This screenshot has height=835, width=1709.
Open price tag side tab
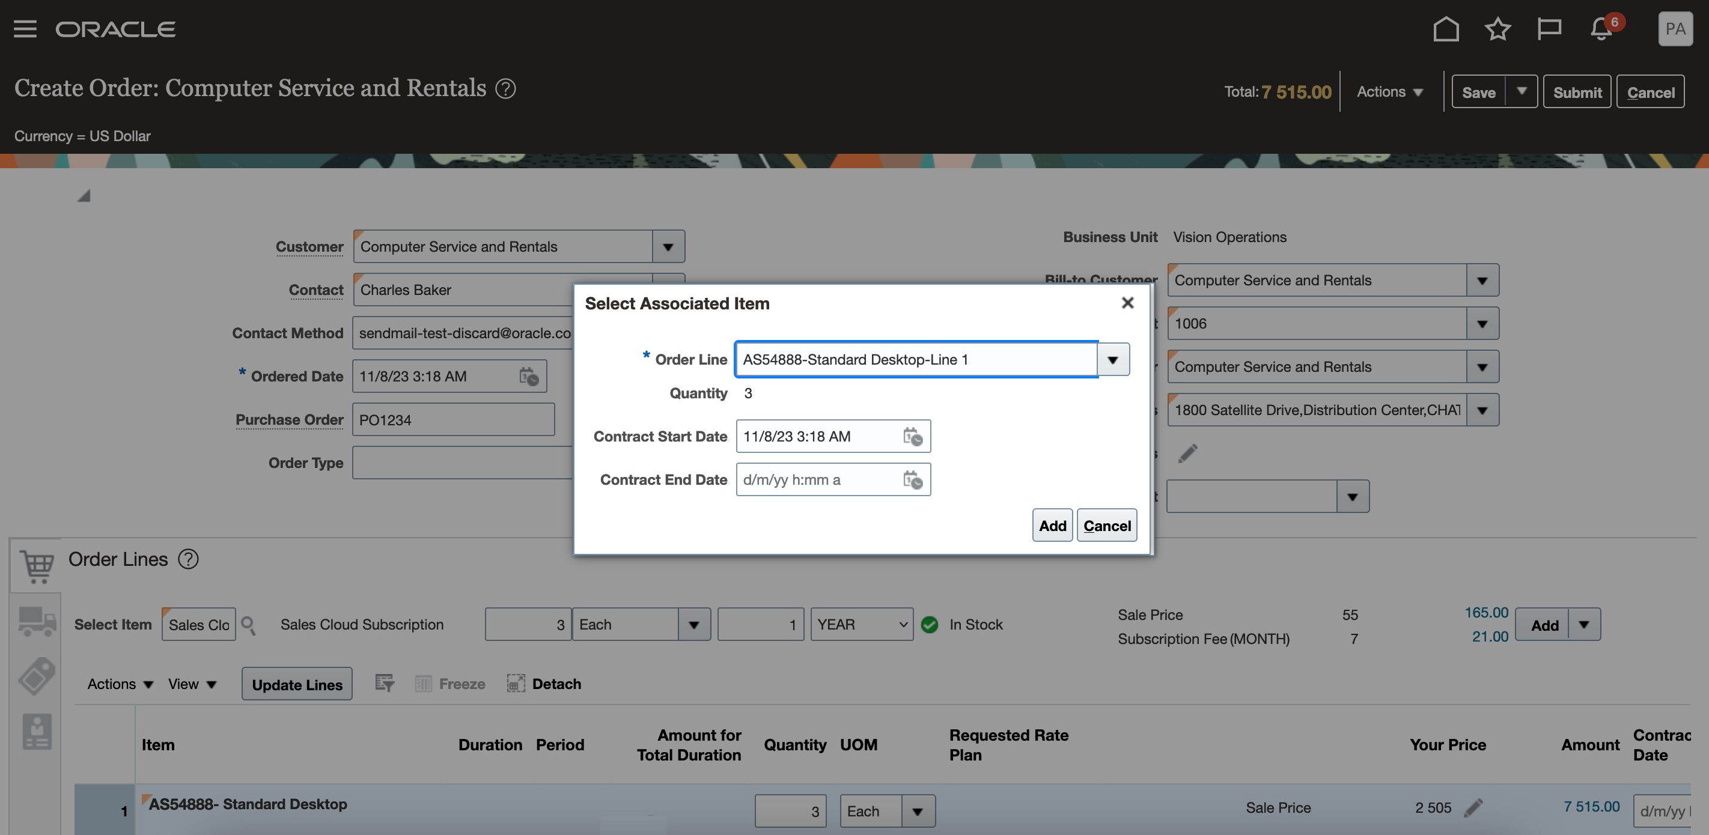click(37, 676)
